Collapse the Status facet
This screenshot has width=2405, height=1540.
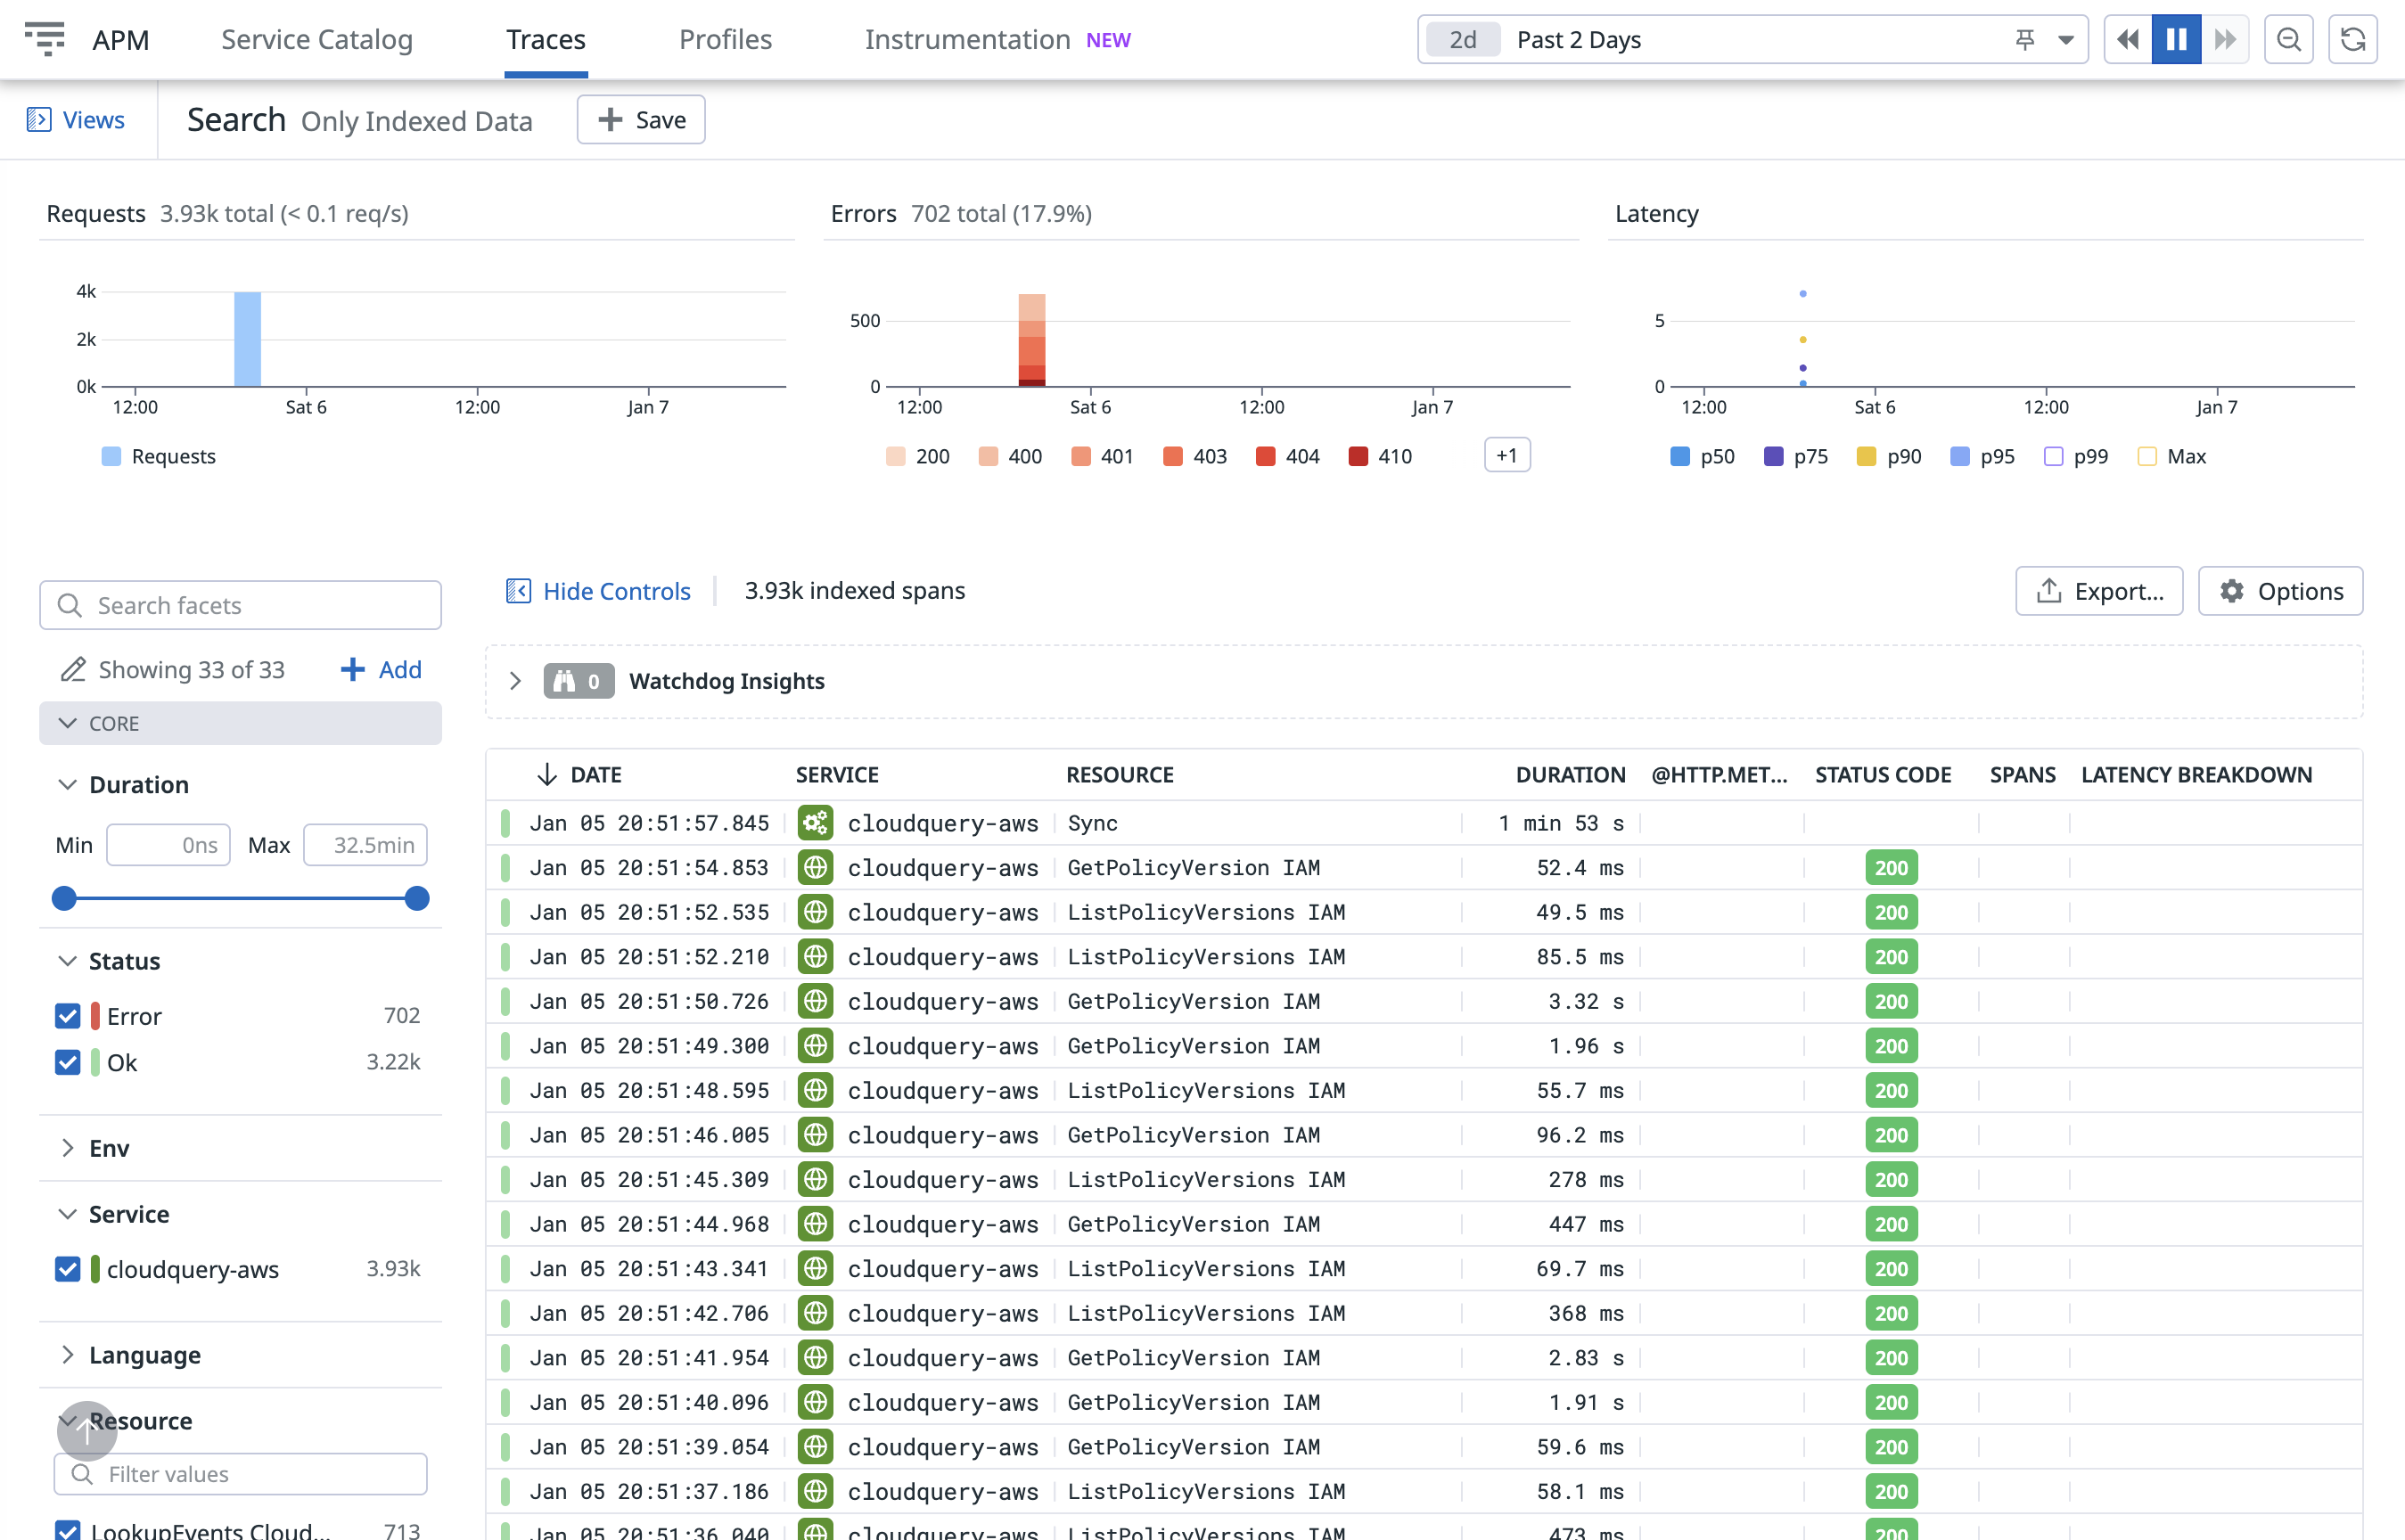coord(67,961)
